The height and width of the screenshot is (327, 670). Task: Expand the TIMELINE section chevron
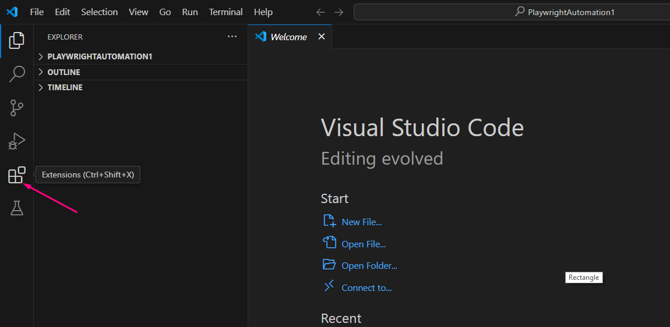41,87
